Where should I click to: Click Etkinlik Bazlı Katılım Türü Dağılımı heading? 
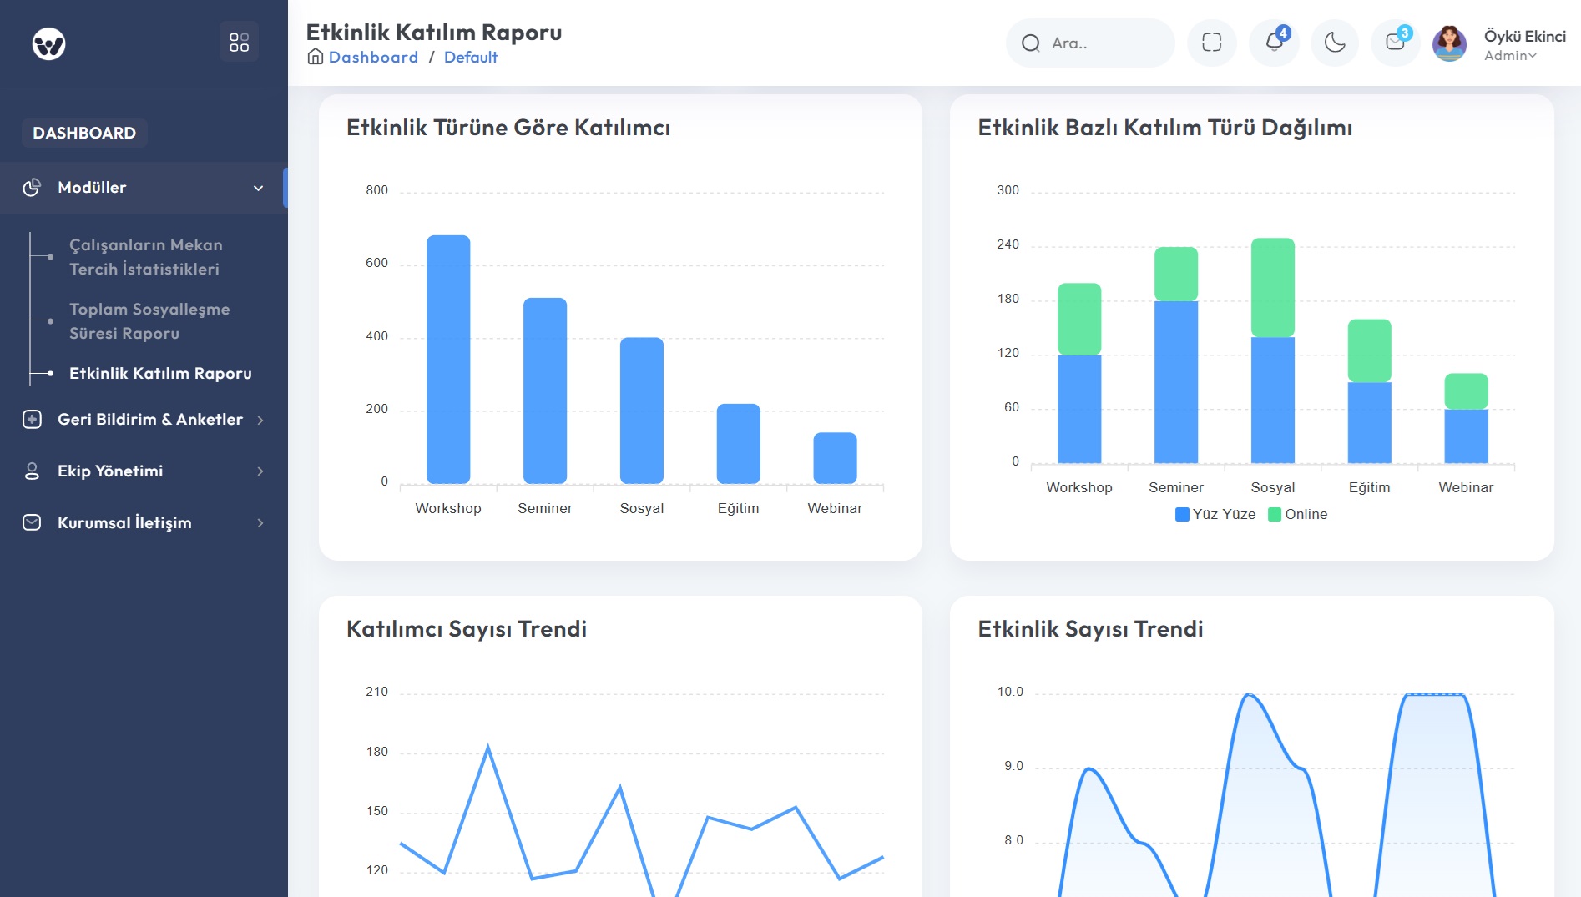[x=1165, y=128]
